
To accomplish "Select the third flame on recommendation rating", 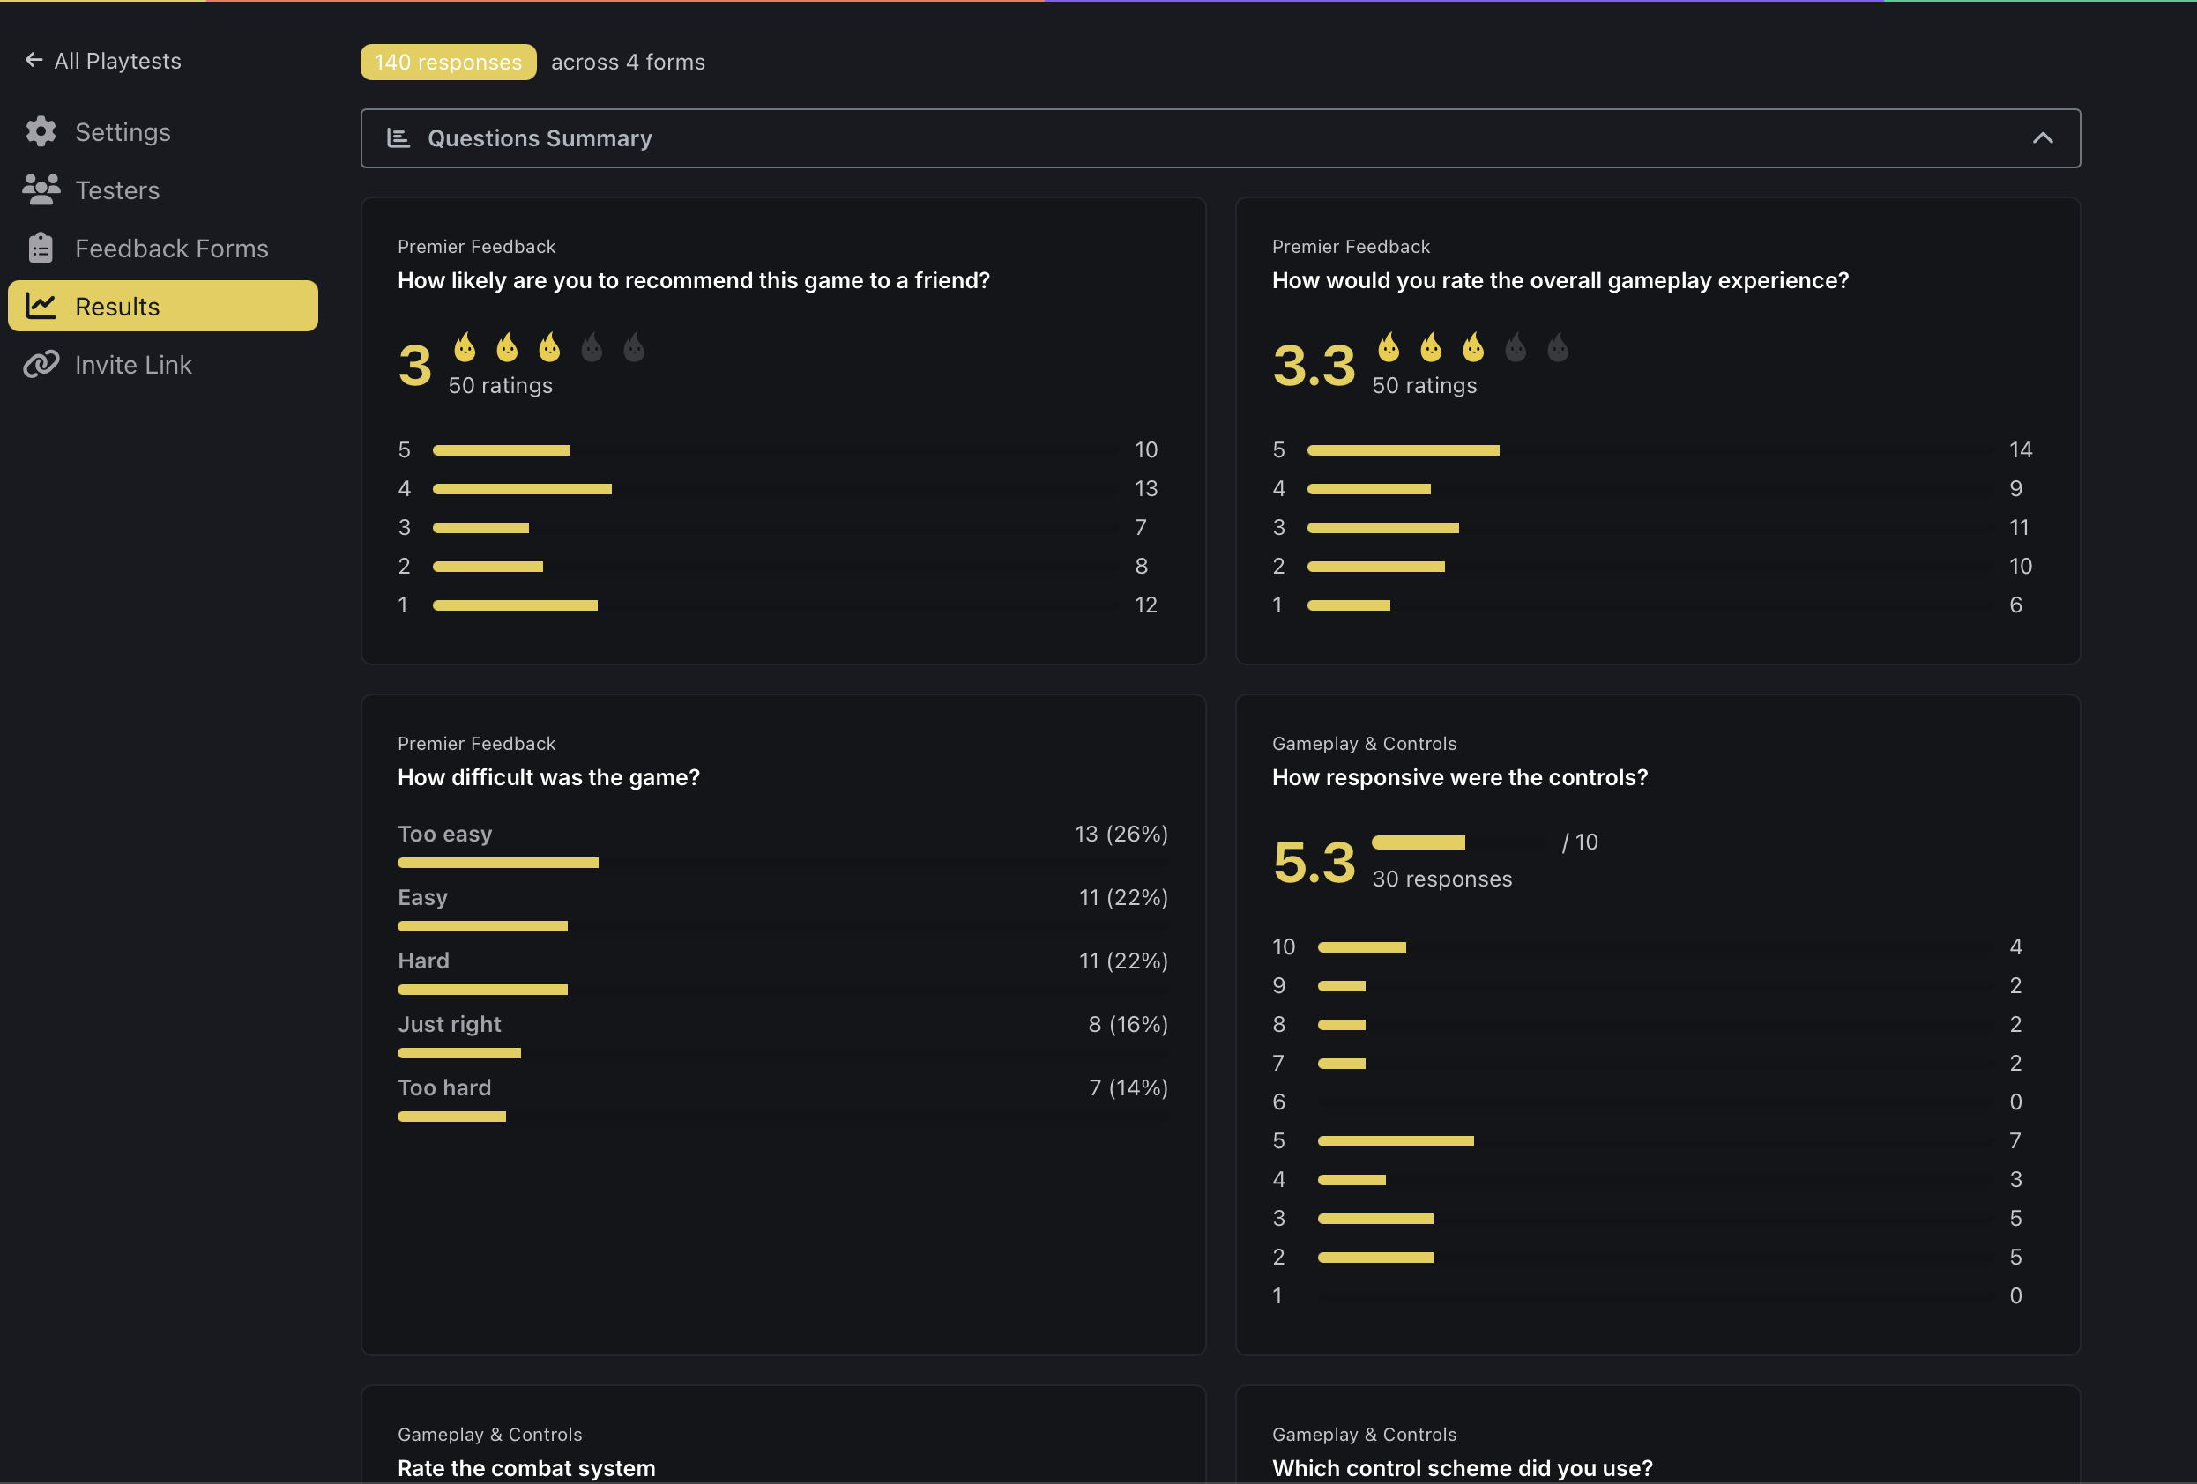I will (547, 351).
